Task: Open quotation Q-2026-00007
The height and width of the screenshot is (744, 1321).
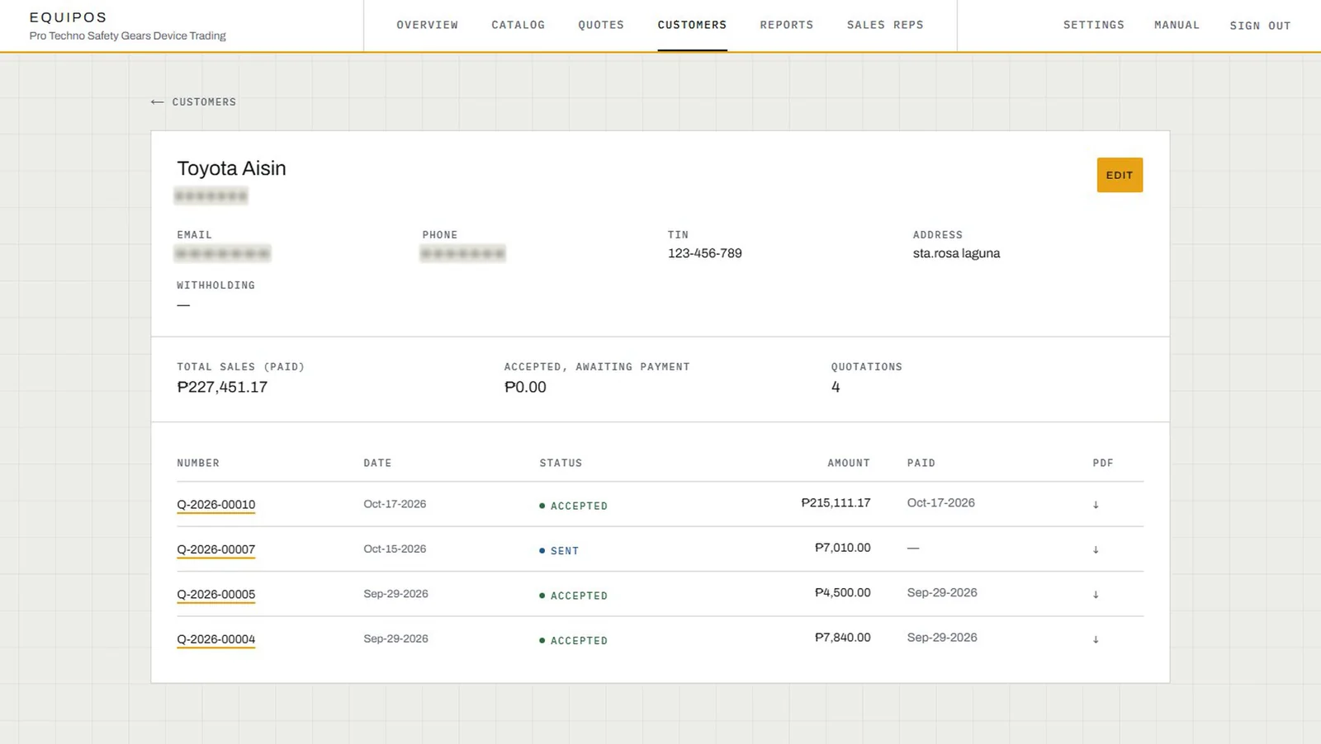Action: (216, 549)
